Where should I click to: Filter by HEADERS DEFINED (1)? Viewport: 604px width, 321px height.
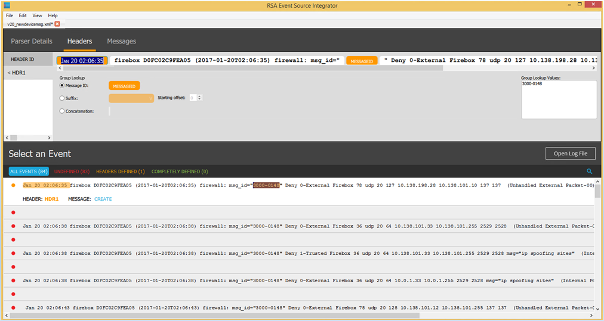[121, 172]
